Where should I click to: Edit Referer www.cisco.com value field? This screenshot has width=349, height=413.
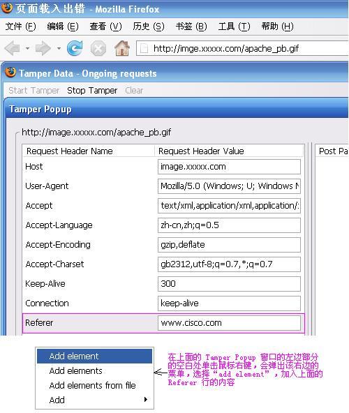229,323
